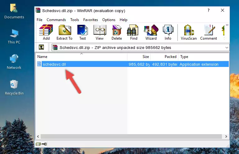Click the 492,831 packed size value
This screenshot has height=154, width=239.
[165, 64]
